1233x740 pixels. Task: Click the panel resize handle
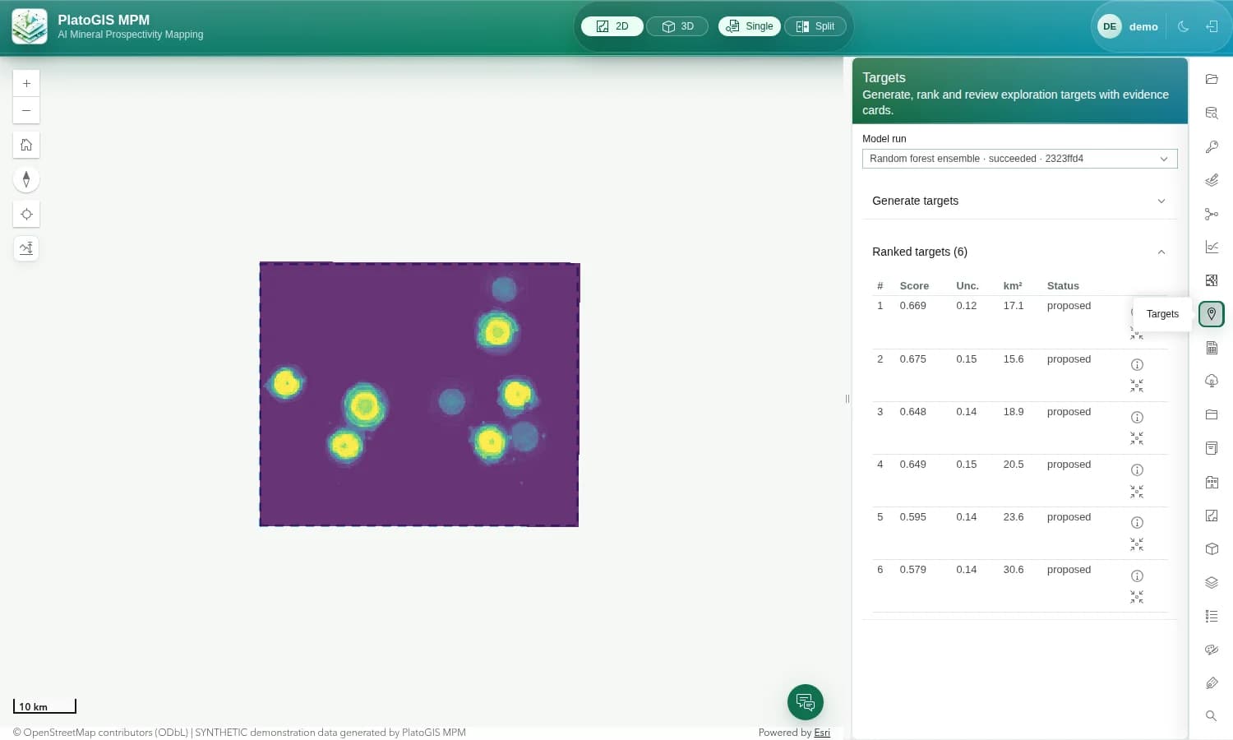(847, 399)
